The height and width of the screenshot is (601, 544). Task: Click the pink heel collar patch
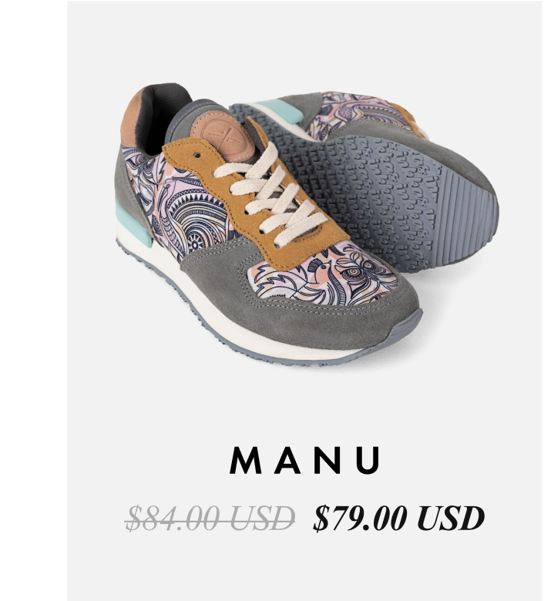[x=133, y=118]
